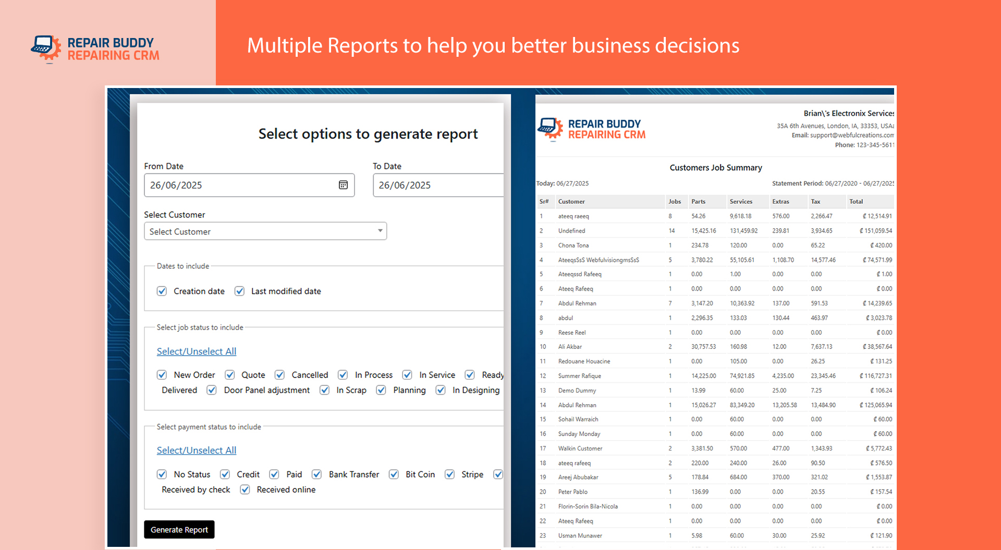Viewport: 1001px width, 550px height.
Task: Expand the Select Customer dropdown
Action: coord(265,231)
